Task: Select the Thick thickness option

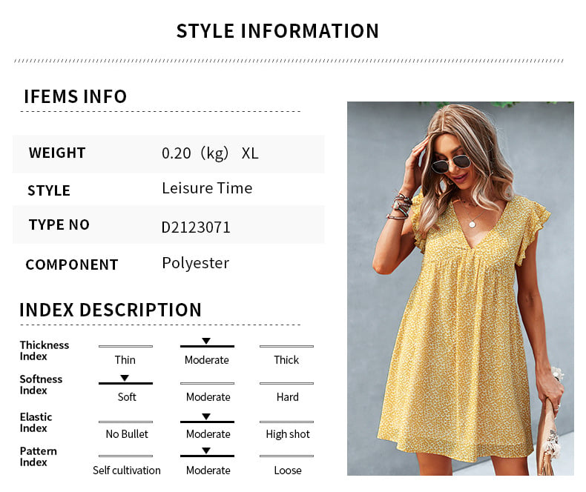Action: pos(286,360)
